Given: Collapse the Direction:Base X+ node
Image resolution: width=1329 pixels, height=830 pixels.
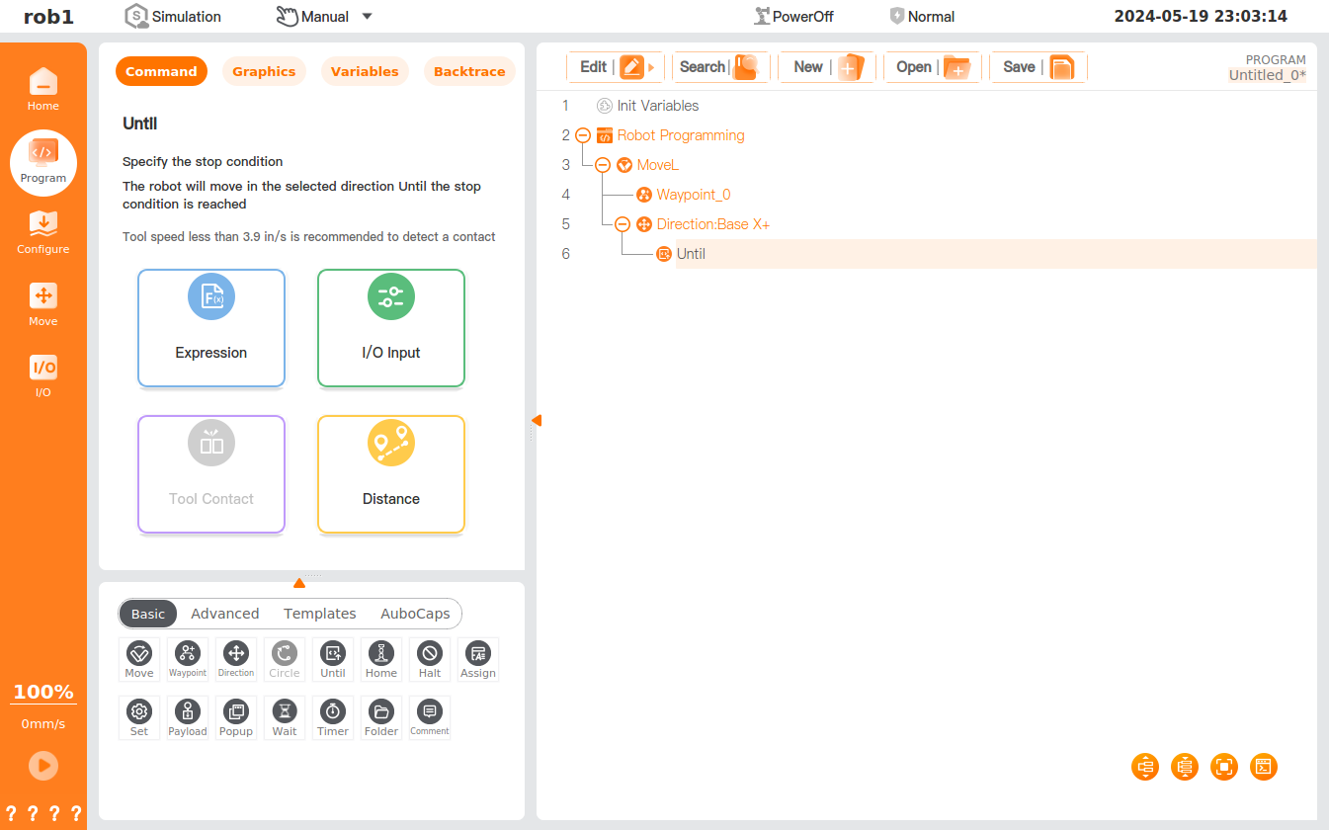Looking at the screenshot, I should click(623, 224).
